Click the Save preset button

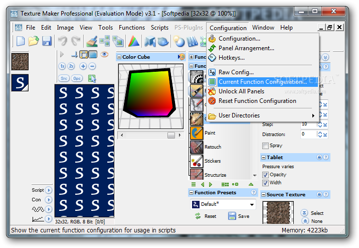239,216
